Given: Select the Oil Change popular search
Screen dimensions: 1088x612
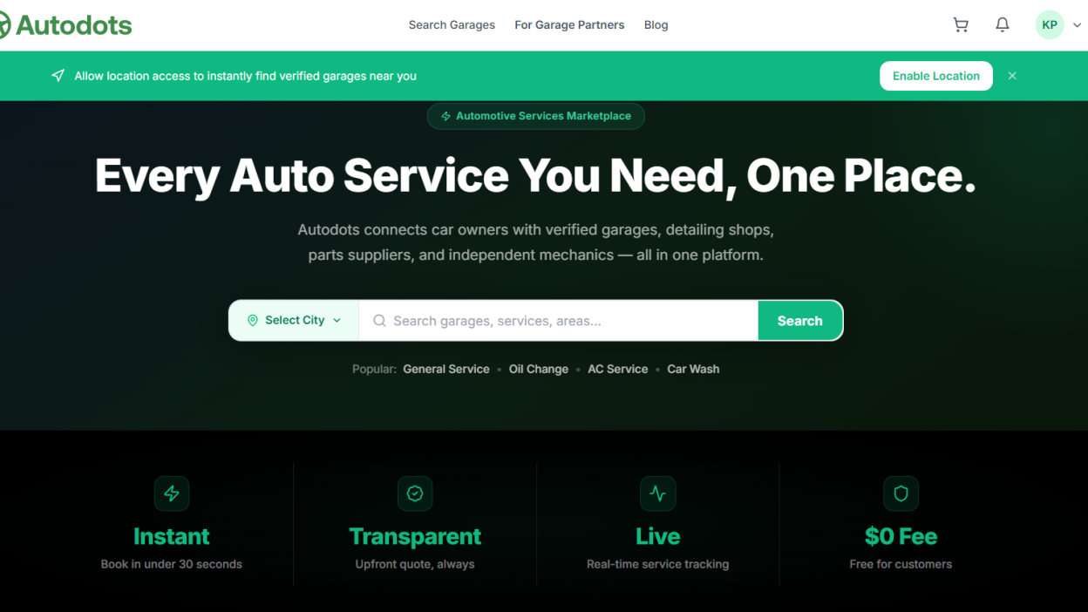Looking at the screenshot, I should tap(538, 369).
